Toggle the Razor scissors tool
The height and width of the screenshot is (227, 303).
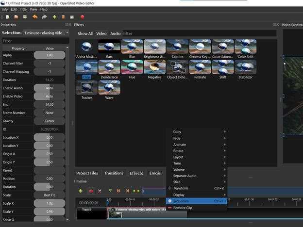point(100,191)
